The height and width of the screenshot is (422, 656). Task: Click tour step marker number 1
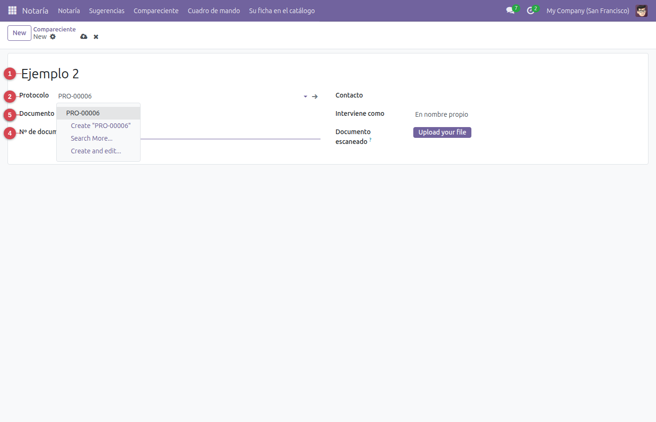[10, 74]
